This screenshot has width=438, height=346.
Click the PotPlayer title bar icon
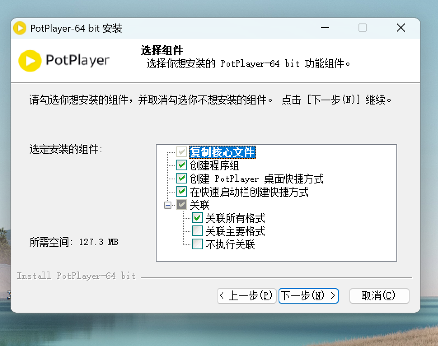pos(20,28)
